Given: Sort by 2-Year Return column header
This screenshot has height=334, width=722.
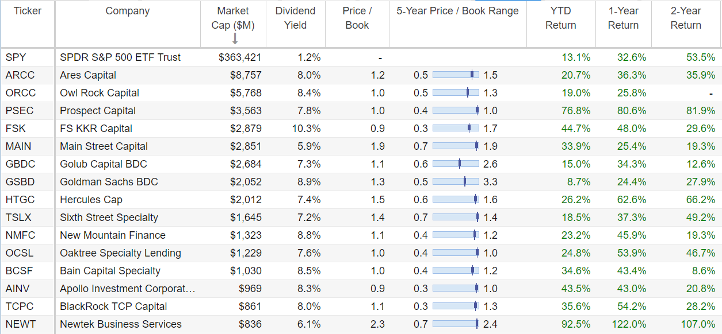Looking at the screenshot, I should click(686, 18).
